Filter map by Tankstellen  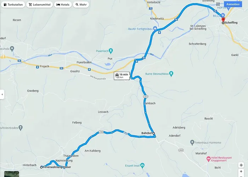[x=13, y=5]
